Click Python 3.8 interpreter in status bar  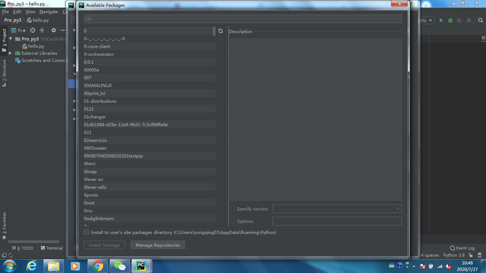(454, 255)
